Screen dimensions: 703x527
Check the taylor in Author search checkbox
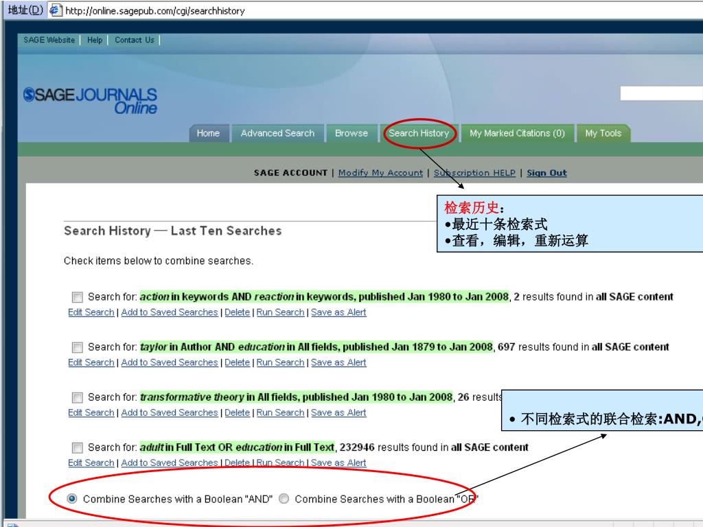[77, 348]
